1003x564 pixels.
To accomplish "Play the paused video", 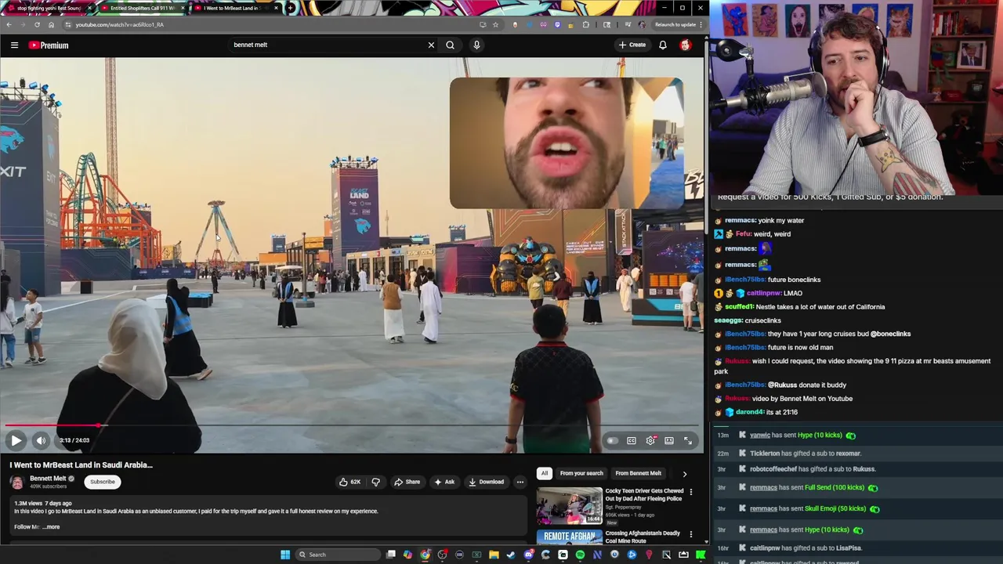I will (16, 440).
